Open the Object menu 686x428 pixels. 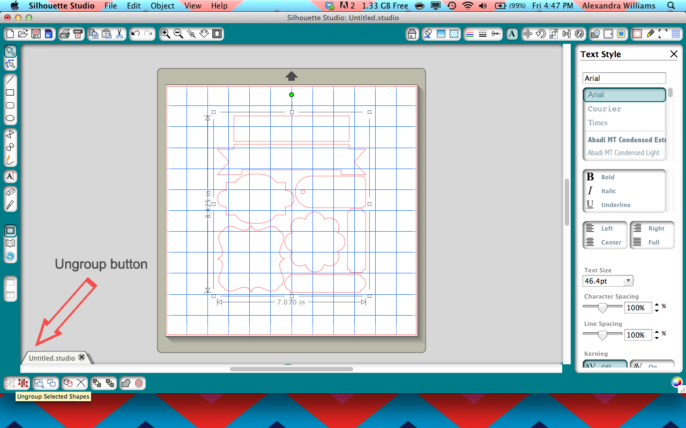162,6
